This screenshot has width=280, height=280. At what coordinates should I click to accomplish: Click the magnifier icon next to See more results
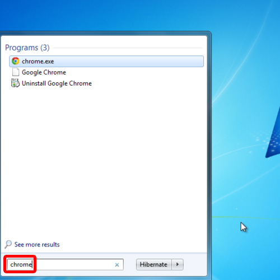8,244
